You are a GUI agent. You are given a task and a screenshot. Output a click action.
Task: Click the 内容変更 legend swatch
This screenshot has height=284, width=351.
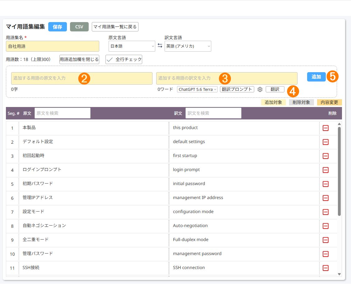click(330, 102)
